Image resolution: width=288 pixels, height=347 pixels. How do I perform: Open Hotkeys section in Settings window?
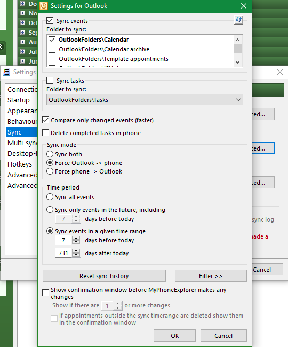[22, 164]
